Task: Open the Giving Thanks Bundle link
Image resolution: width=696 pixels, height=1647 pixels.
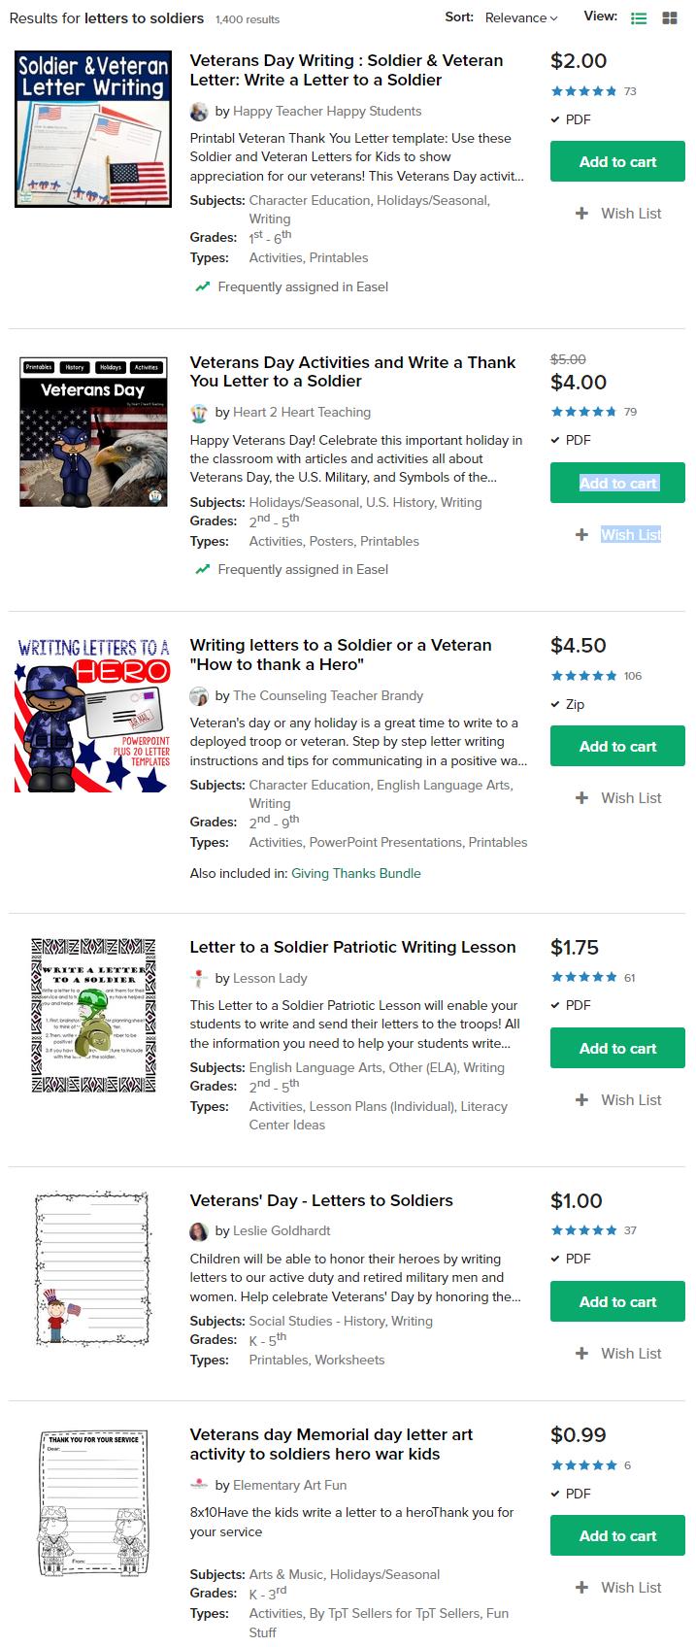Action: pyautogui.click(x=356, y=874)
